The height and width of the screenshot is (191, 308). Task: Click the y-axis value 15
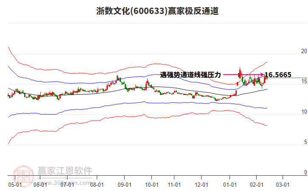(x=304, y=81)
